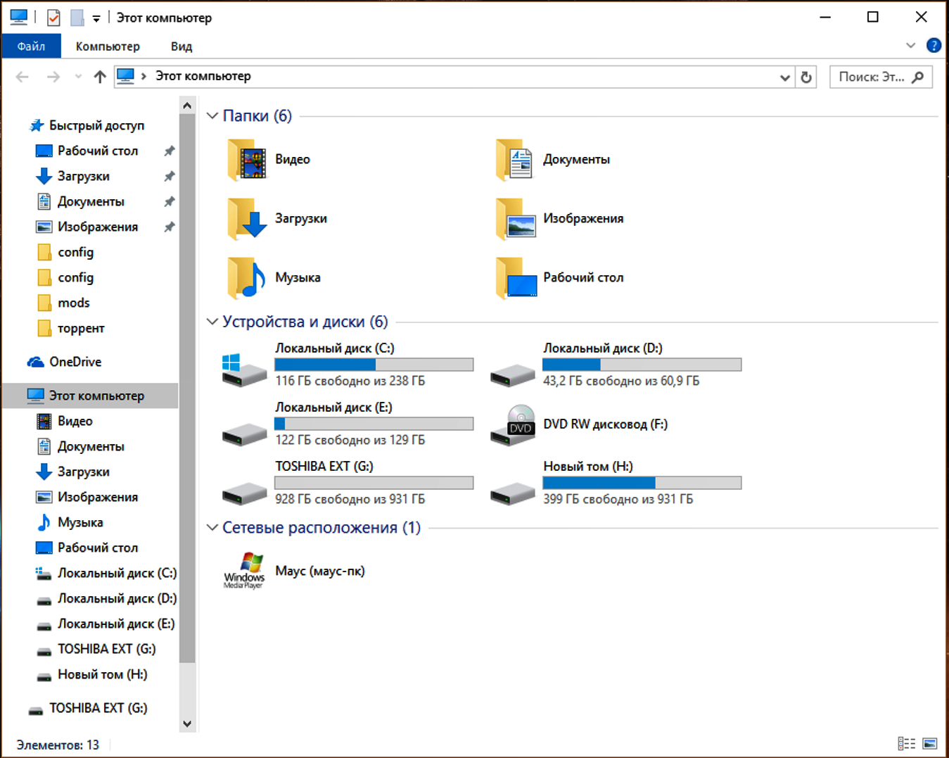Open the Маус (маус-пк) Windows Media Player icon

[244, 571]
